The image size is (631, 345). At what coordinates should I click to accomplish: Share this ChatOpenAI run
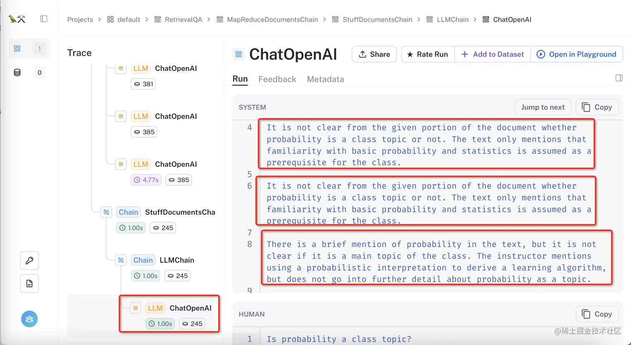tap(374, 54)
